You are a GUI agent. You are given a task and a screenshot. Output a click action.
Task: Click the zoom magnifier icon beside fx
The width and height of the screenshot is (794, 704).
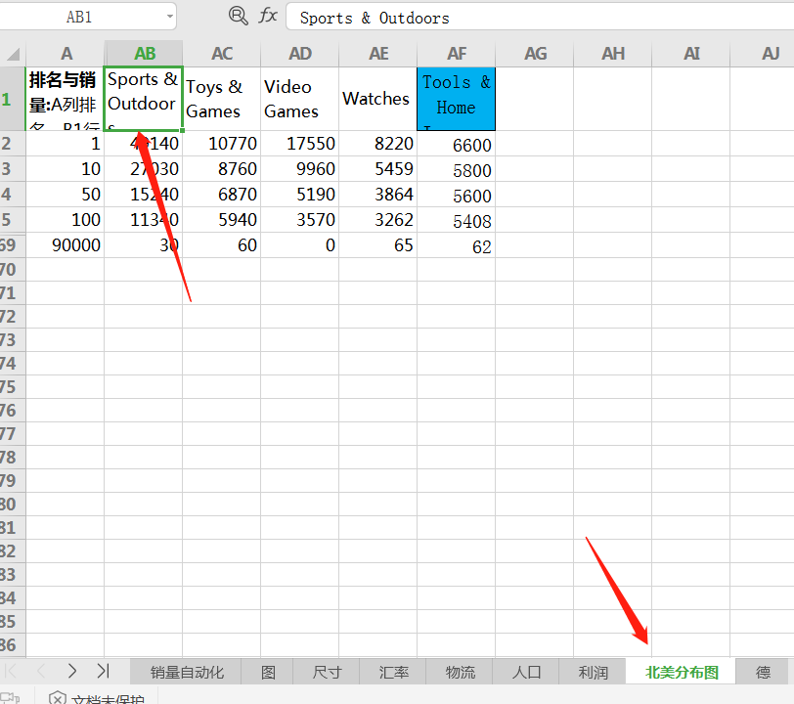[238, 17]
